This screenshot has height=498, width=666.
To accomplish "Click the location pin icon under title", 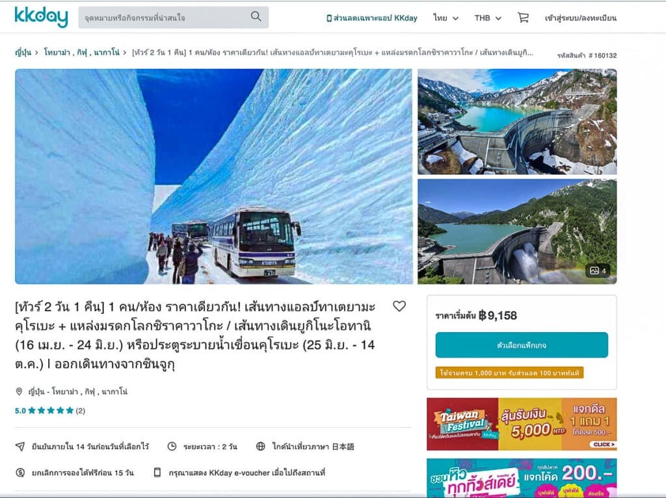I will point(19,391).
